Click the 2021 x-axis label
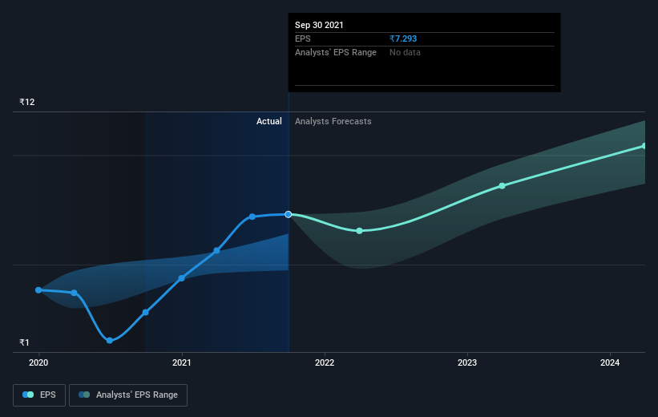 tap(181, 362)
